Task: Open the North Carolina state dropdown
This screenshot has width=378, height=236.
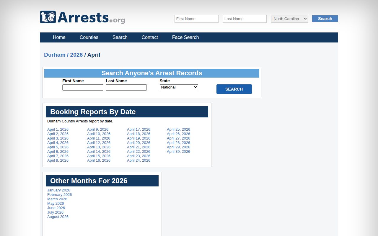Action: coord(289,19)
